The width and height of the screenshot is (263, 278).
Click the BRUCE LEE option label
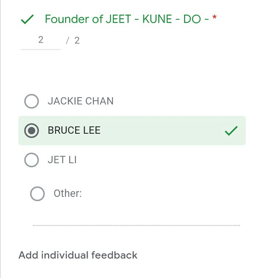(x=74, y=130)
